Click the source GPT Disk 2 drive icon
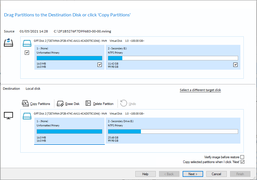The width and height of the screenshot is (257, 180). coord(27,43)
